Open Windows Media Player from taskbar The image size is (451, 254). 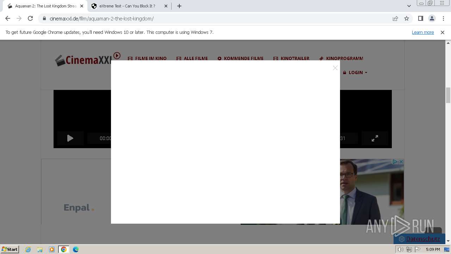52,249
